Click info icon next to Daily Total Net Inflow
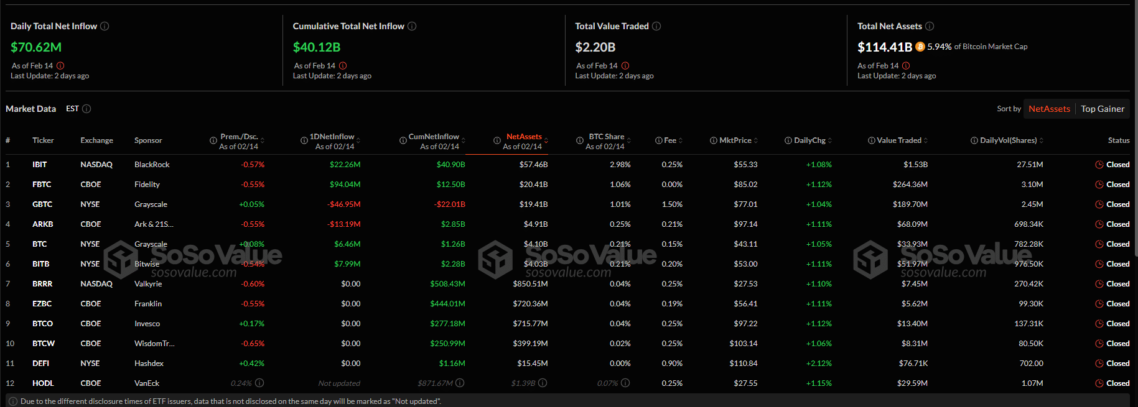Viewport: 1138px width, 407px height. 105,26
